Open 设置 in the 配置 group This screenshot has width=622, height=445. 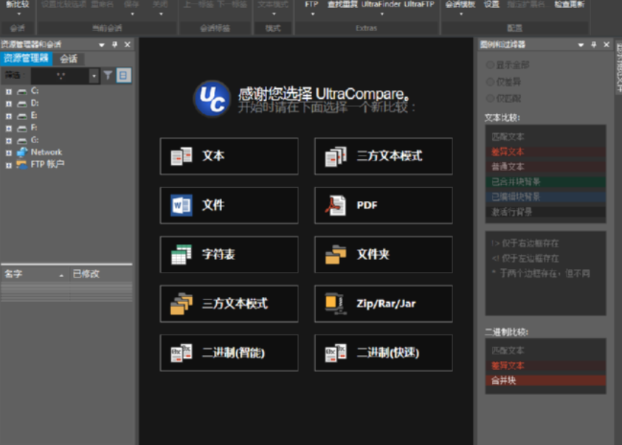pyautogui.click(x=491, y=4)
